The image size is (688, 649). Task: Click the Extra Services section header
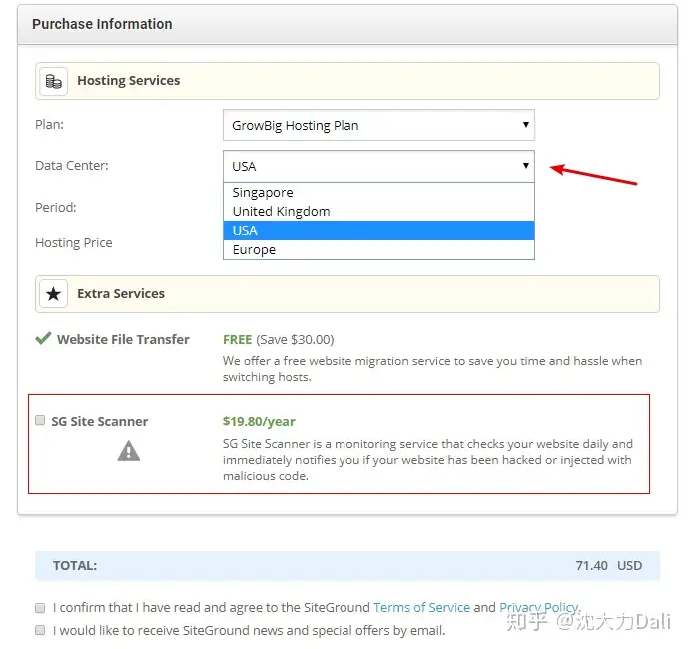tap(347, 294)
